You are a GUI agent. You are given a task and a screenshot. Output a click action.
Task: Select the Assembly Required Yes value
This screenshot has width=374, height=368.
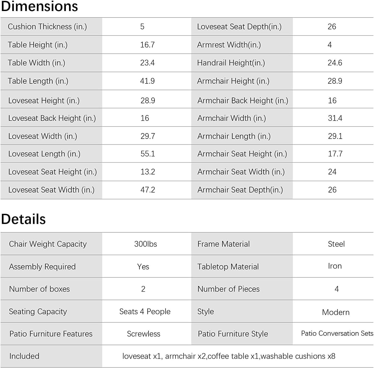point(143,267)
